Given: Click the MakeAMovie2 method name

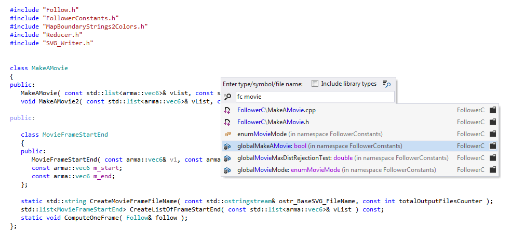Looking at the screenshot, I should (59, 101).
